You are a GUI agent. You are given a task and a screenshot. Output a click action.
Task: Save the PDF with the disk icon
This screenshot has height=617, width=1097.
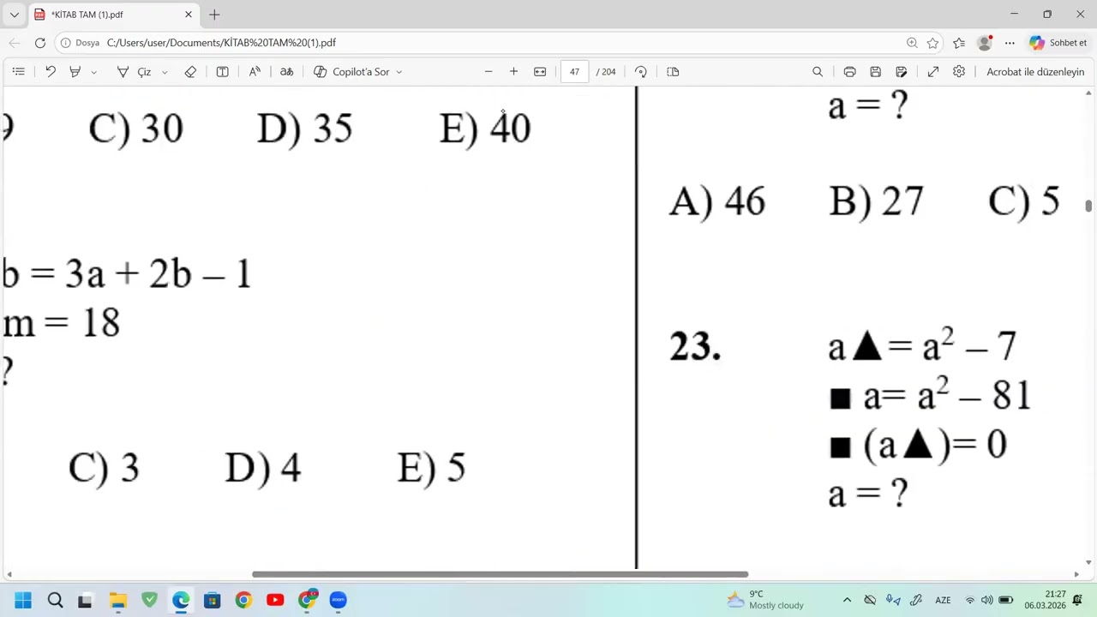[x=875, y=72]
